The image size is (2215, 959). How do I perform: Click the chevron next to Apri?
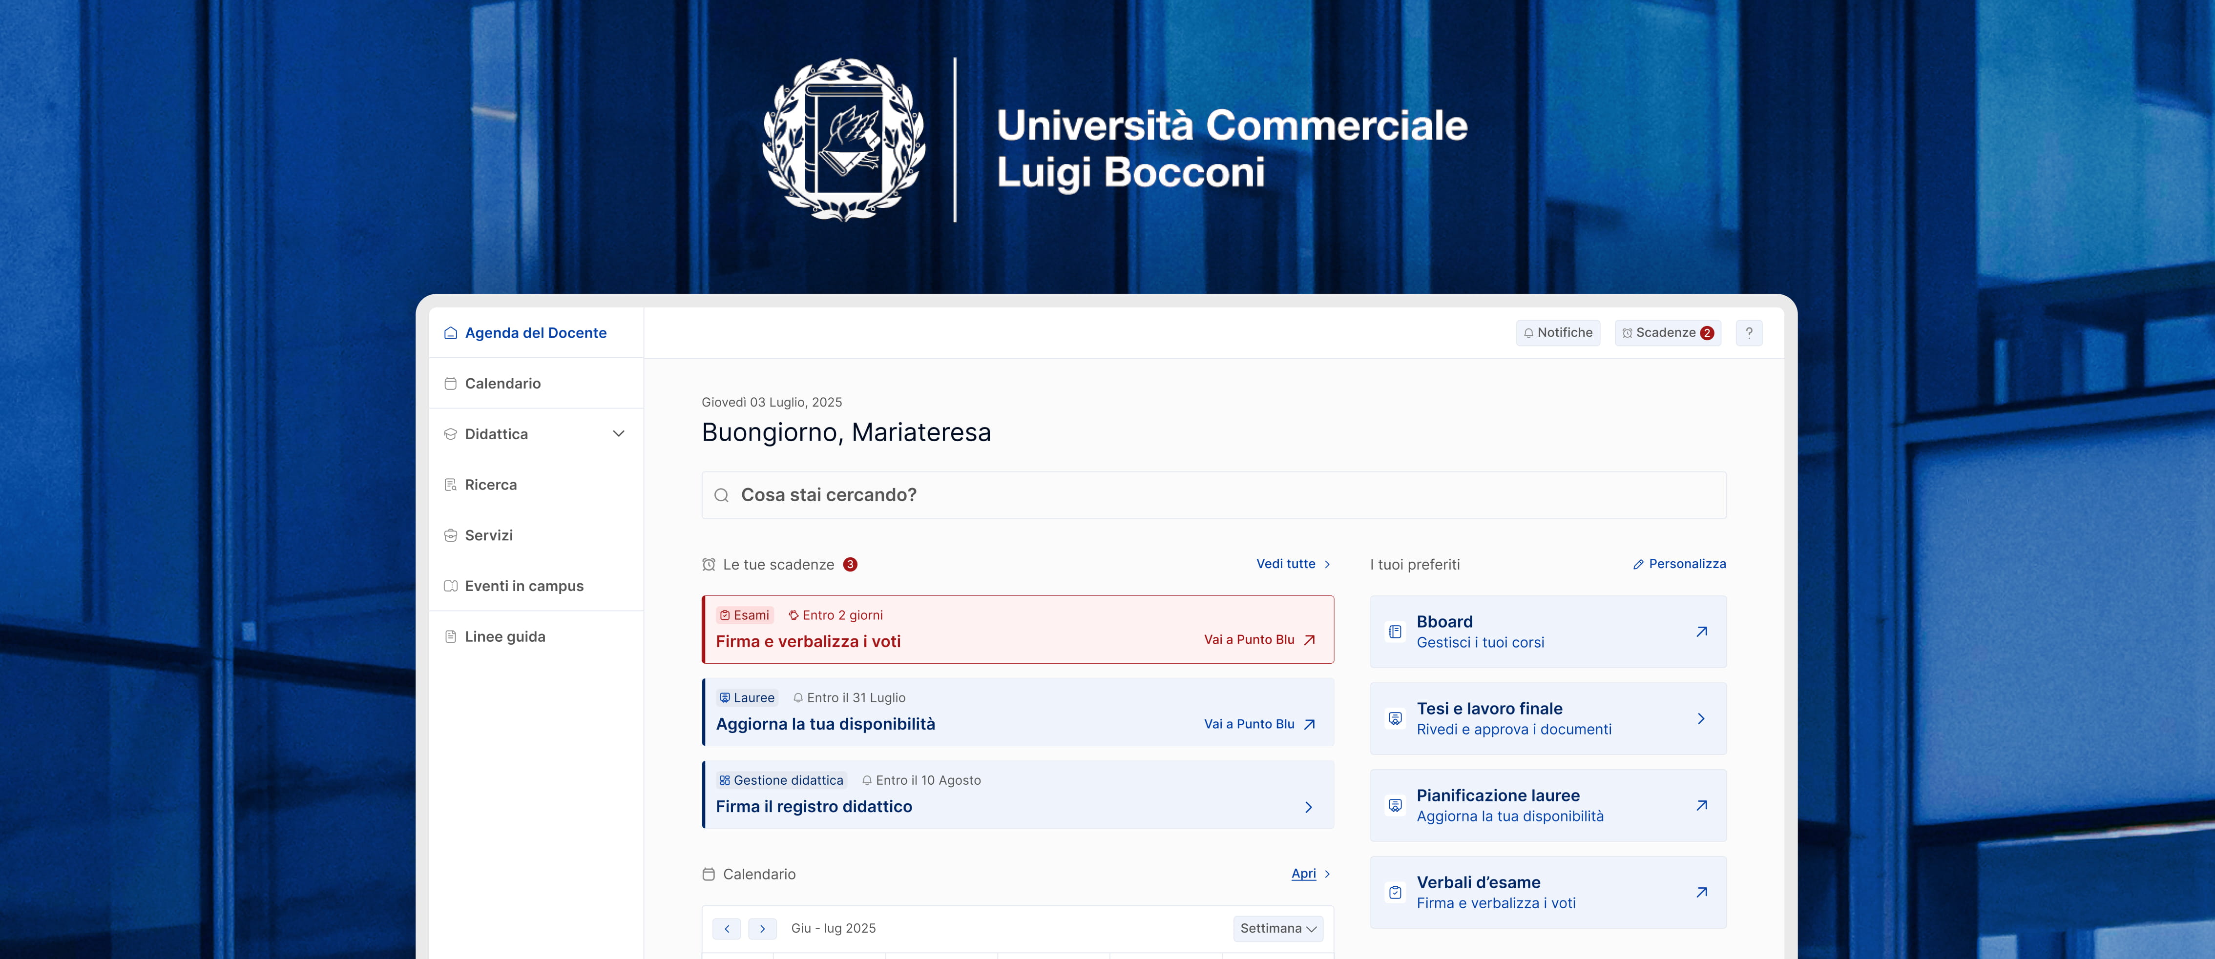[1328, 874]
